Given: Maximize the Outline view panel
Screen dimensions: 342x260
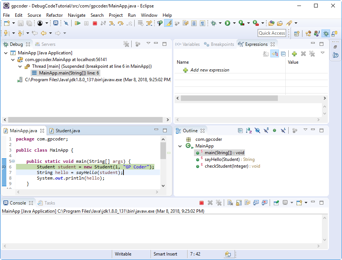Looking at the screenshot, I should [x=321, y=130].
